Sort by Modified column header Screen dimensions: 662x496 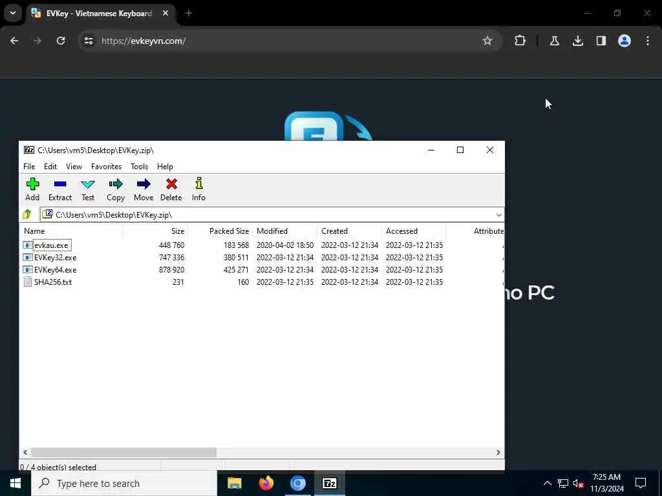pos(284,231)
